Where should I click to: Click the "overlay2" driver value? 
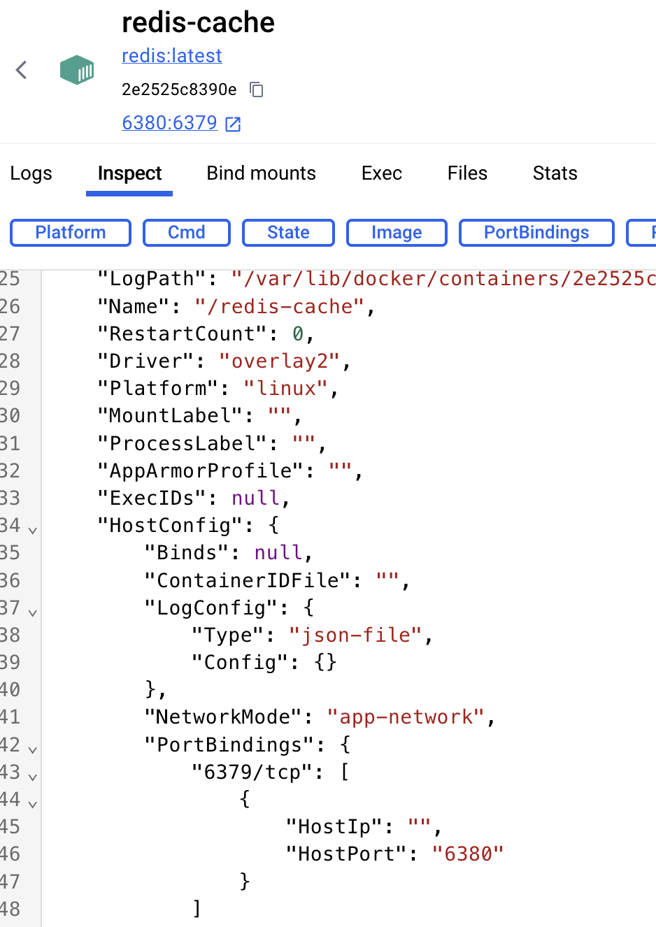(279, 361)
